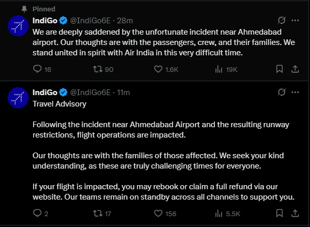
Task: View analytics showing 19K views
Action: (226, 69)
